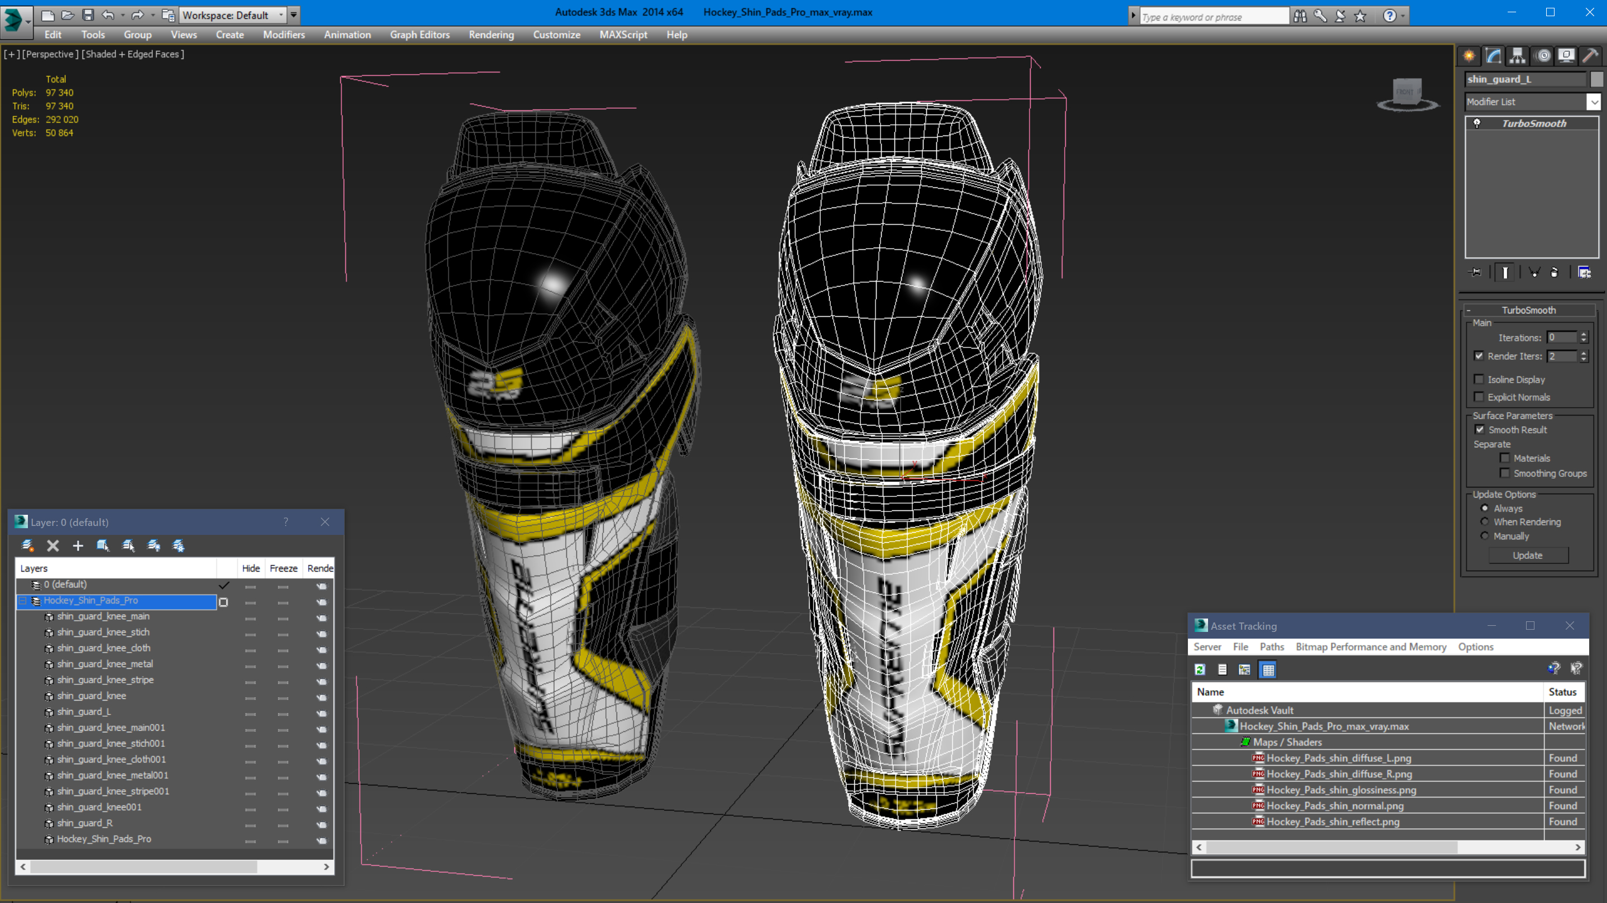Open the Rendering menu
Screen dimensions: 1607x903
tap(491, 35)
